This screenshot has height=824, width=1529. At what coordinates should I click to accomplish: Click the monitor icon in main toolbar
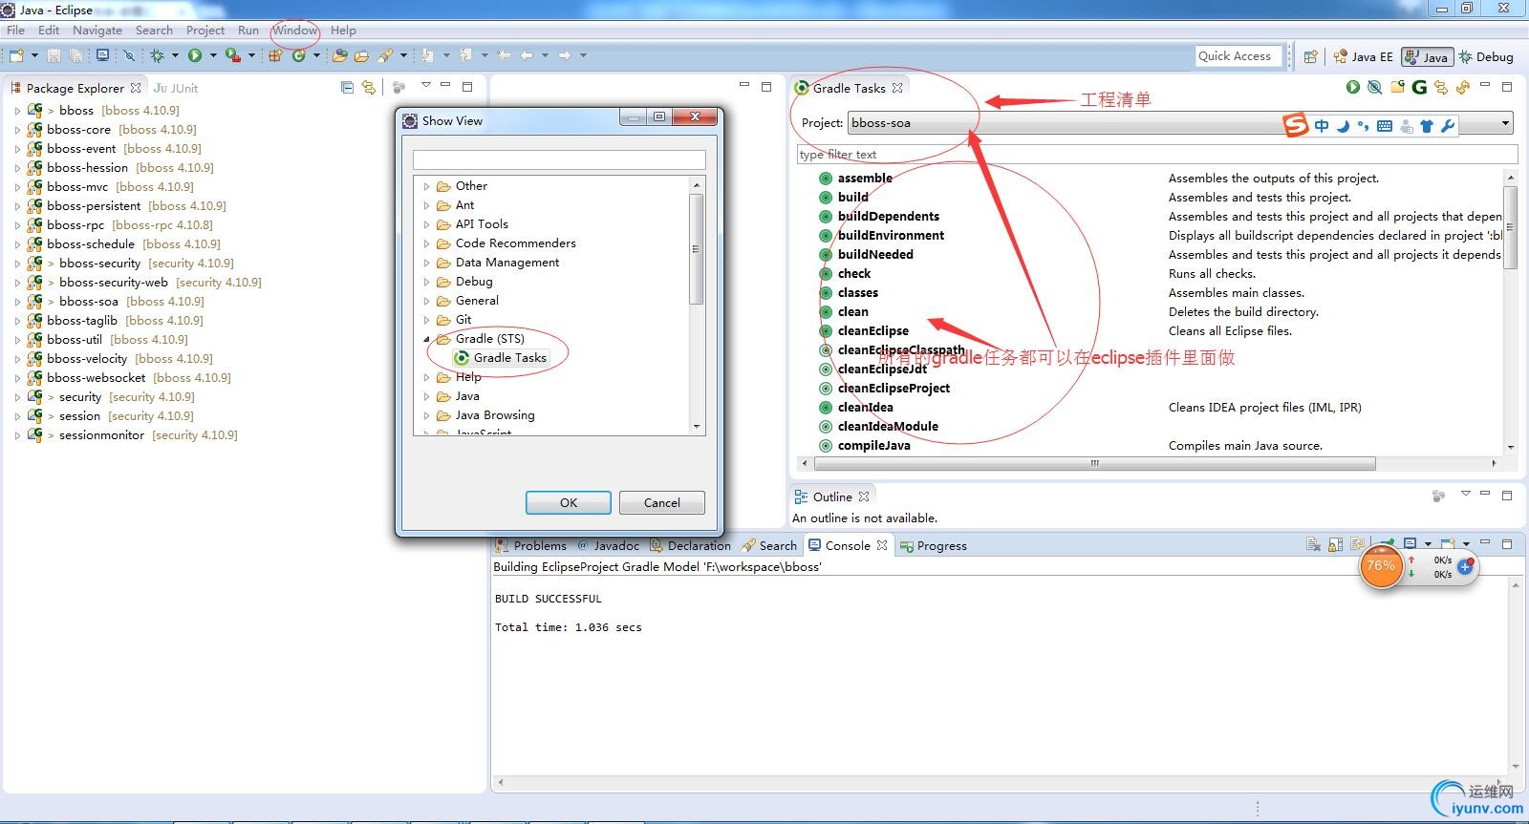pyautogui.click(x=102, y=55)
